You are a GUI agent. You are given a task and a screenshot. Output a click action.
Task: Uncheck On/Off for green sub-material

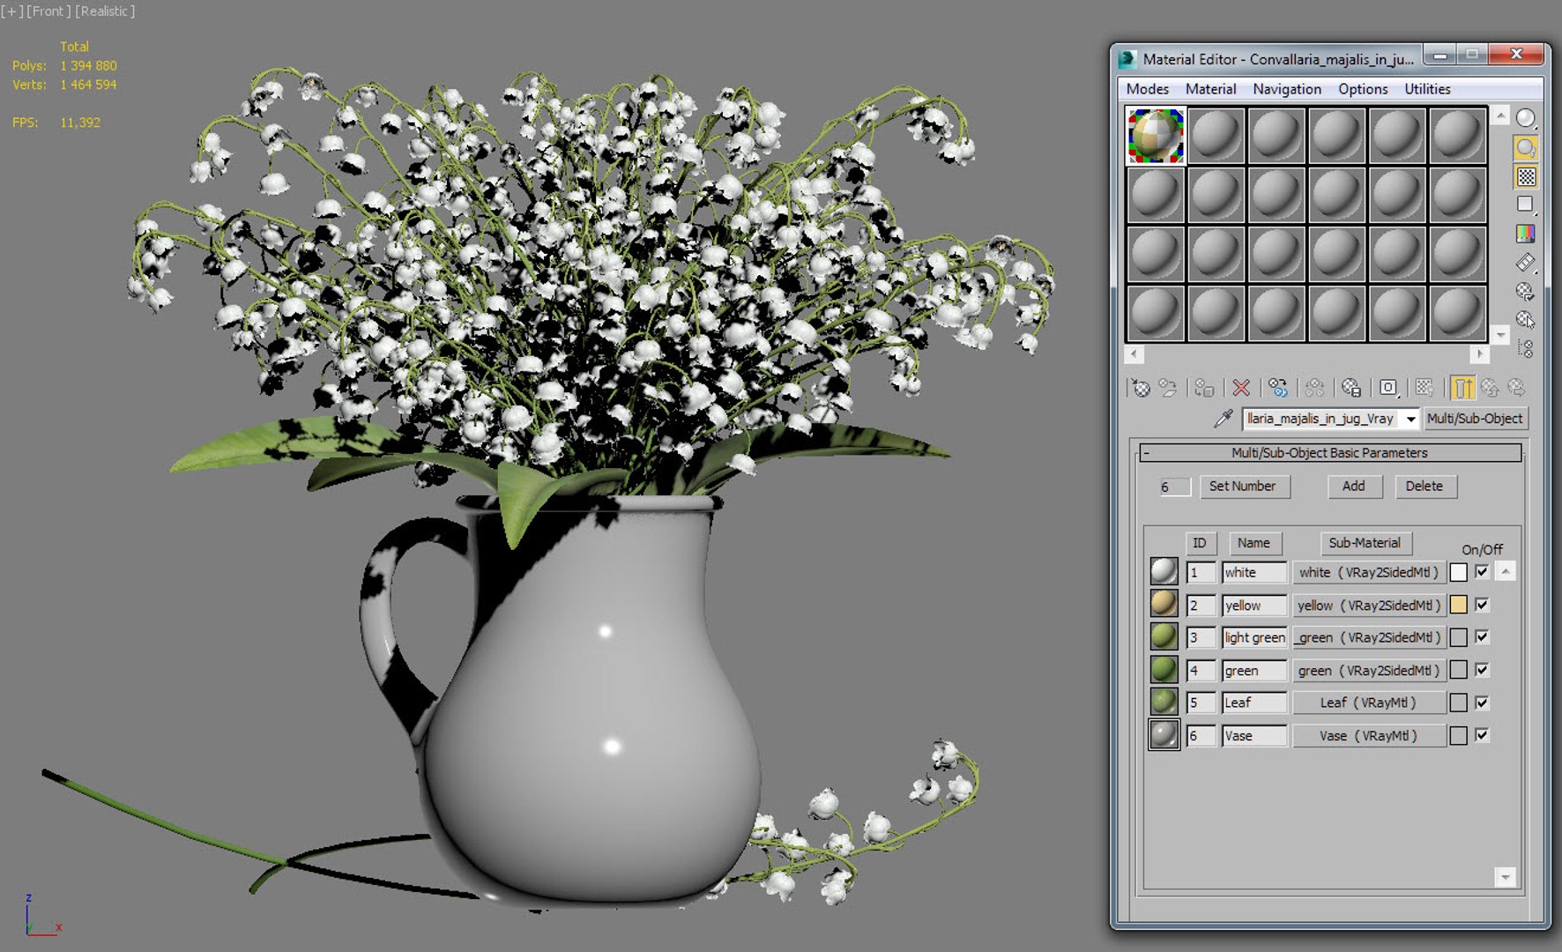1482,669
